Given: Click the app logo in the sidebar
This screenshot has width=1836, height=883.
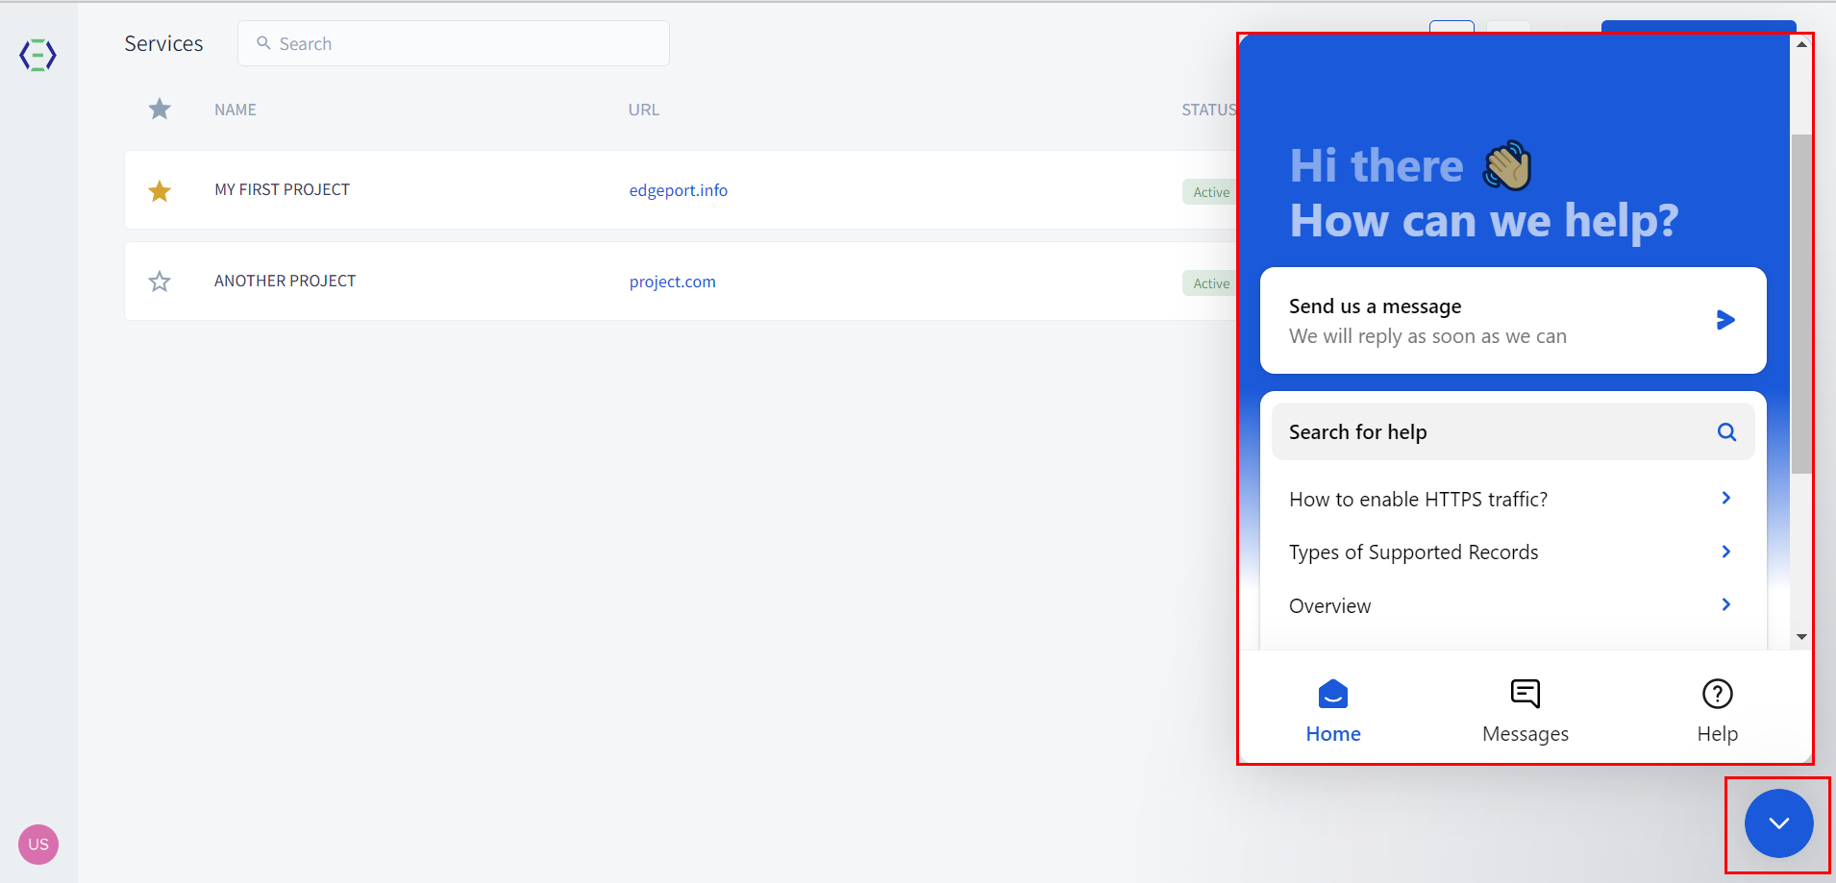Looking at the screenshot, I should (x=38, y=55).
